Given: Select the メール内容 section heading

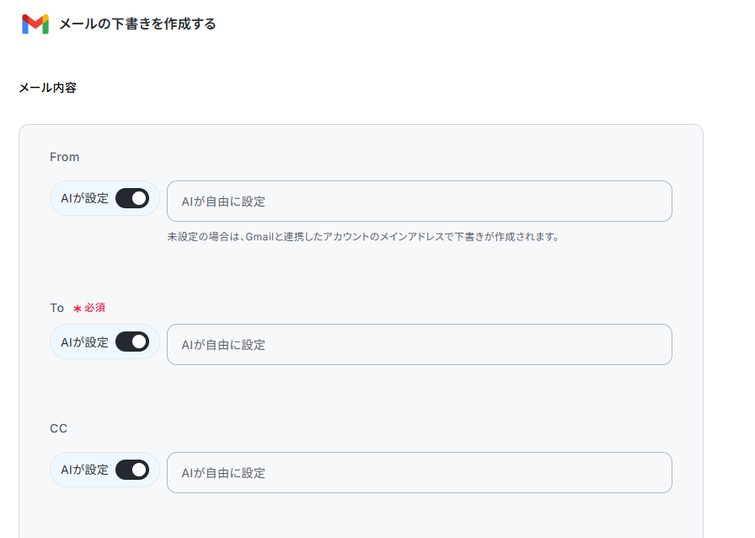Looking at the screenshot, I should point(48,88).
